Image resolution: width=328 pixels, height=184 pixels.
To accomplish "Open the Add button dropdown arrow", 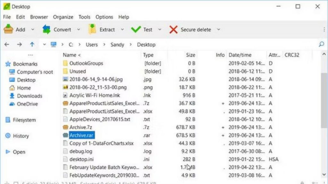I will point(33,29).
